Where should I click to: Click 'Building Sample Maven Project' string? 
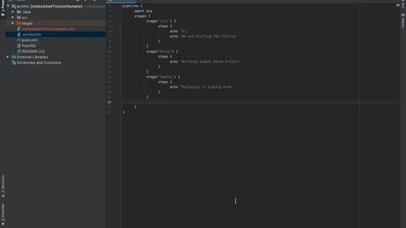[x=211, y=62]
